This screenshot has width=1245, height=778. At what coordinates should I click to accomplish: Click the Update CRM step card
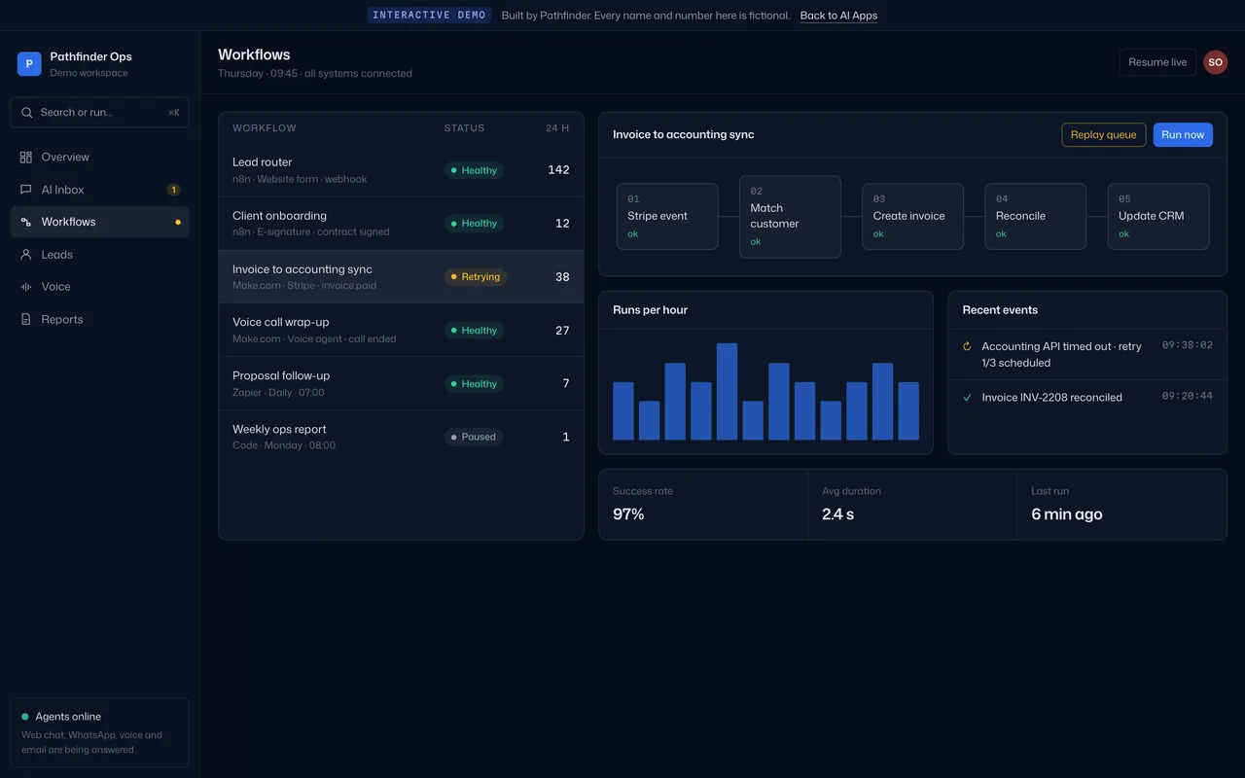click(1157, 217)
